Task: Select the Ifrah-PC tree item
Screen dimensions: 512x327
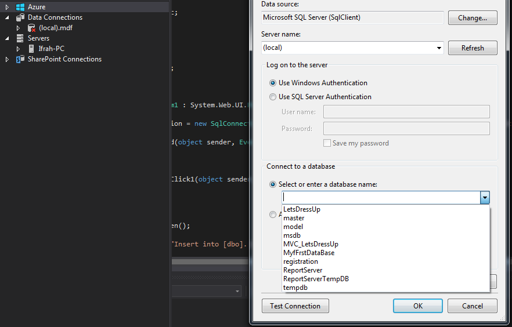Action: pos(51,49)
